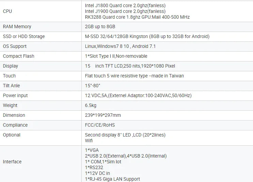
Task: Select the 15 inch TFT LCD display value
Action: (130, 66)
